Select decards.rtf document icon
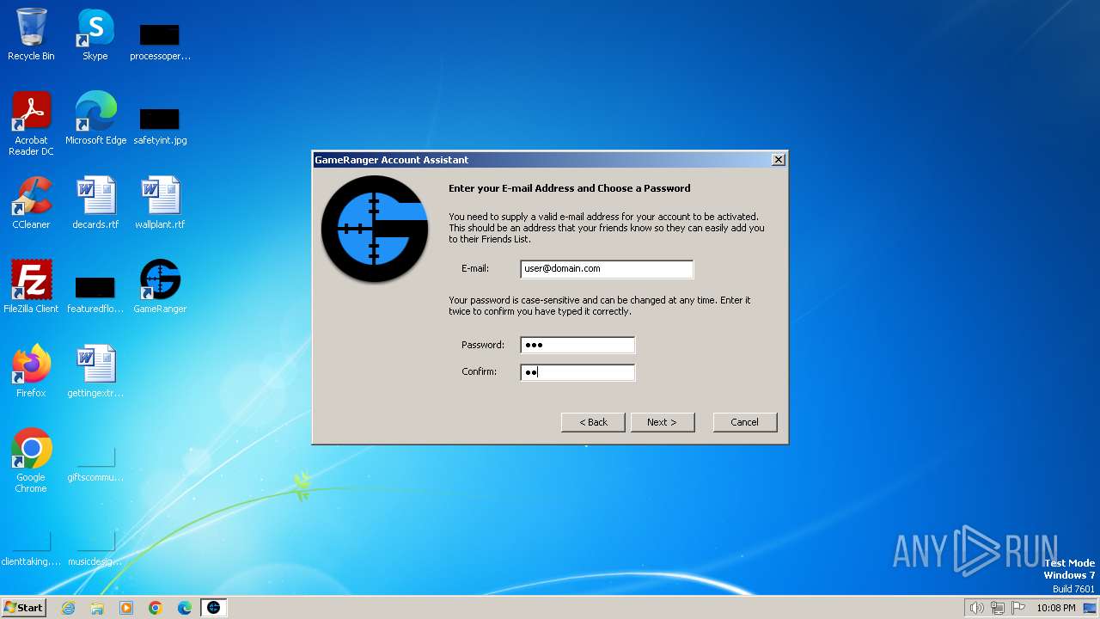The height and width of the screenshot is (619, 1100). [95, 203]
